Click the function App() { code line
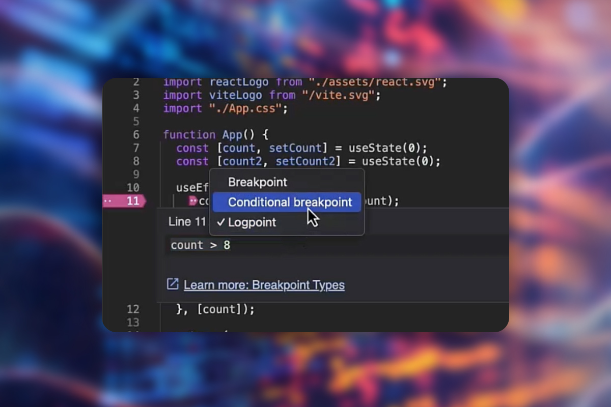This screenshot has height=407, width=611. coord(216,135)
